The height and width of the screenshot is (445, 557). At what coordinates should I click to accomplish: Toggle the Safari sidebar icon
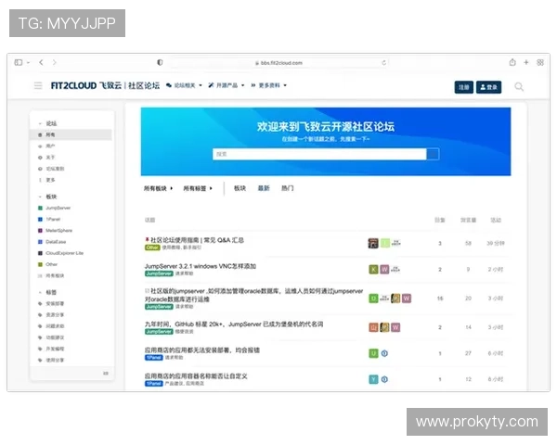click(19, 62)
